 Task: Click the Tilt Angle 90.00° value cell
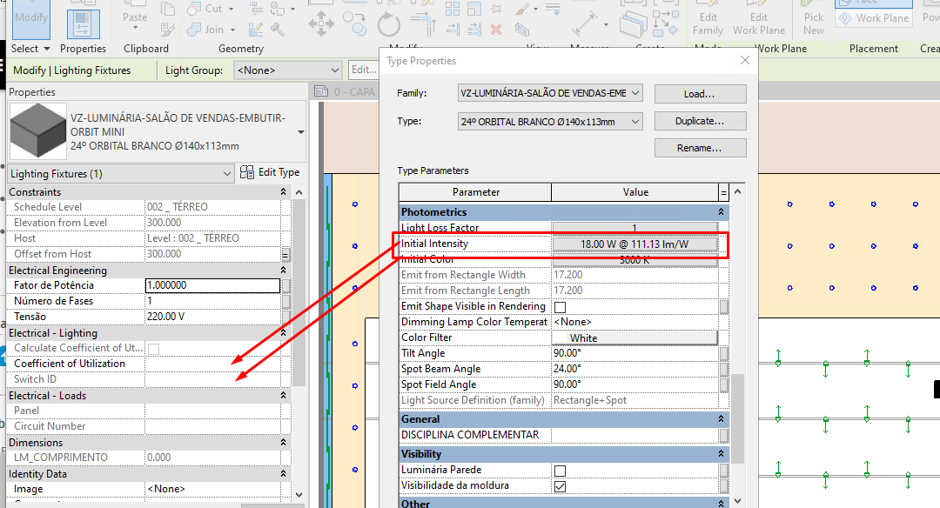[634, 353]
